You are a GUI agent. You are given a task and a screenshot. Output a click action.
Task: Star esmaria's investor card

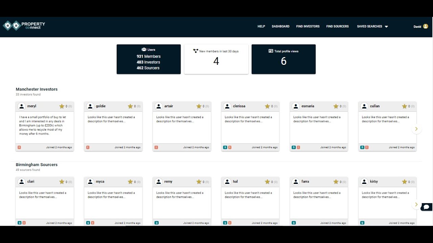pos(336,106)
